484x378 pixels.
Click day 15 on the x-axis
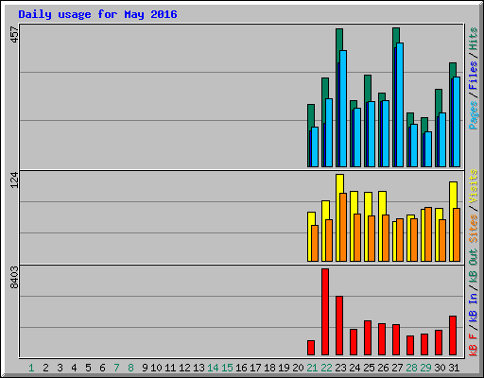227,368
